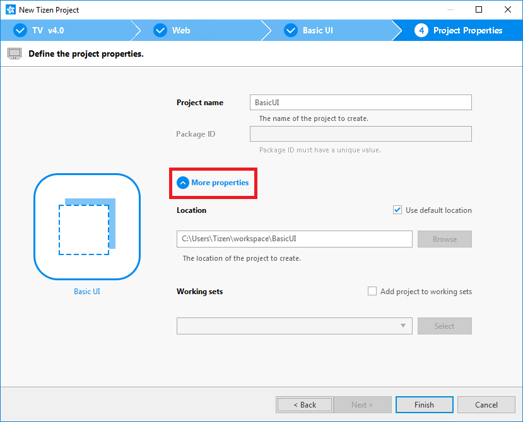Click the step 4 number circle icon
Viewport: 523px width, 422px height.
(421, 30)
